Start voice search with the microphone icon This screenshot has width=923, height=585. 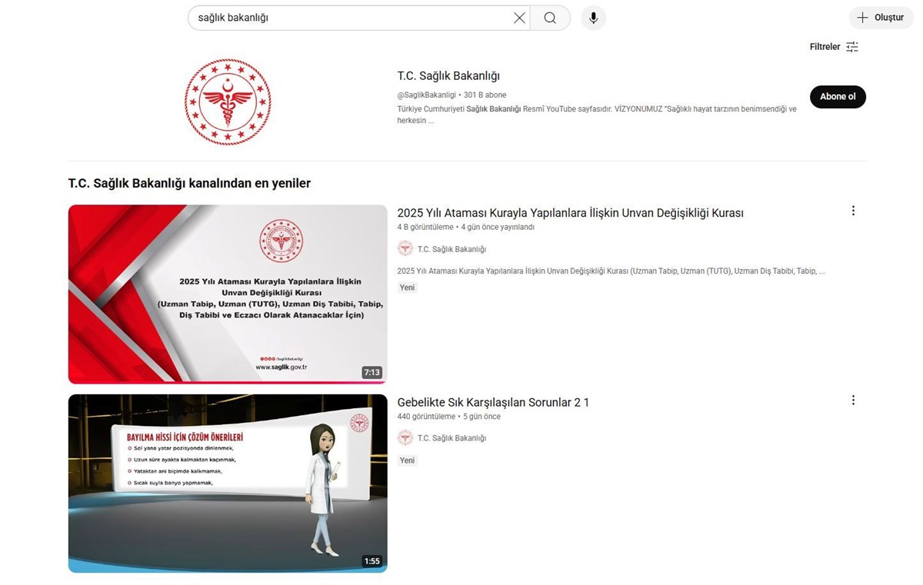pyautogui.click(x=593, y=18)
